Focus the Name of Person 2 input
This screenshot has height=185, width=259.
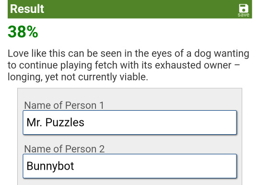coord(129,166)
